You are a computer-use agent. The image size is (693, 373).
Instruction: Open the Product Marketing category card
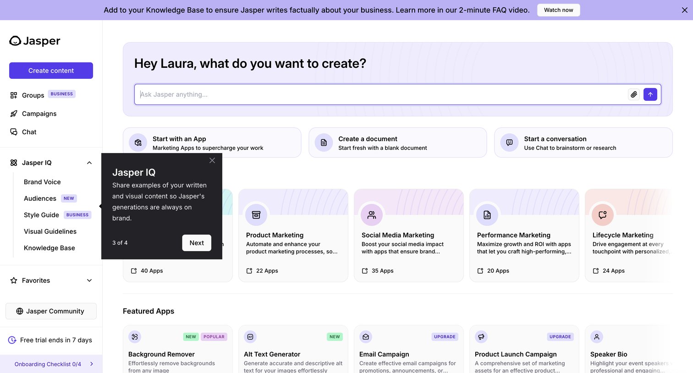click(x=293, y=236)
